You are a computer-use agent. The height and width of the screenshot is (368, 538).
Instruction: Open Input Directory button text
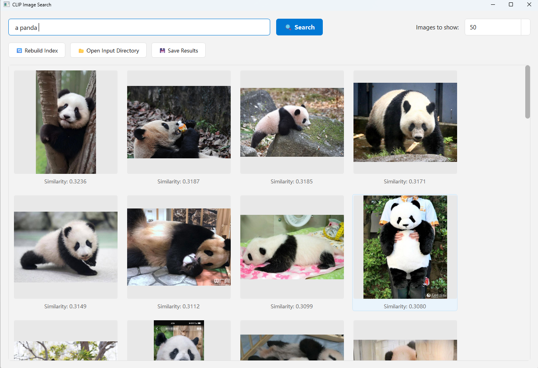click(x=113, y=51)
